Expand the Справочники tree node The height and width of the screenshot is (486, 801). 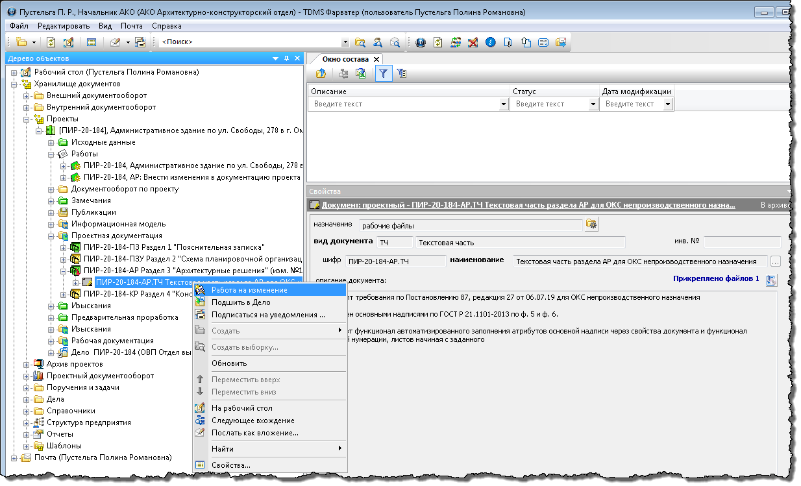click(x=27, y=411)
